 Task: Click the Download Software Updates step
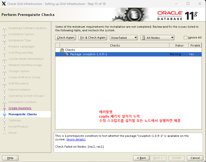click(x=28, y=28)
